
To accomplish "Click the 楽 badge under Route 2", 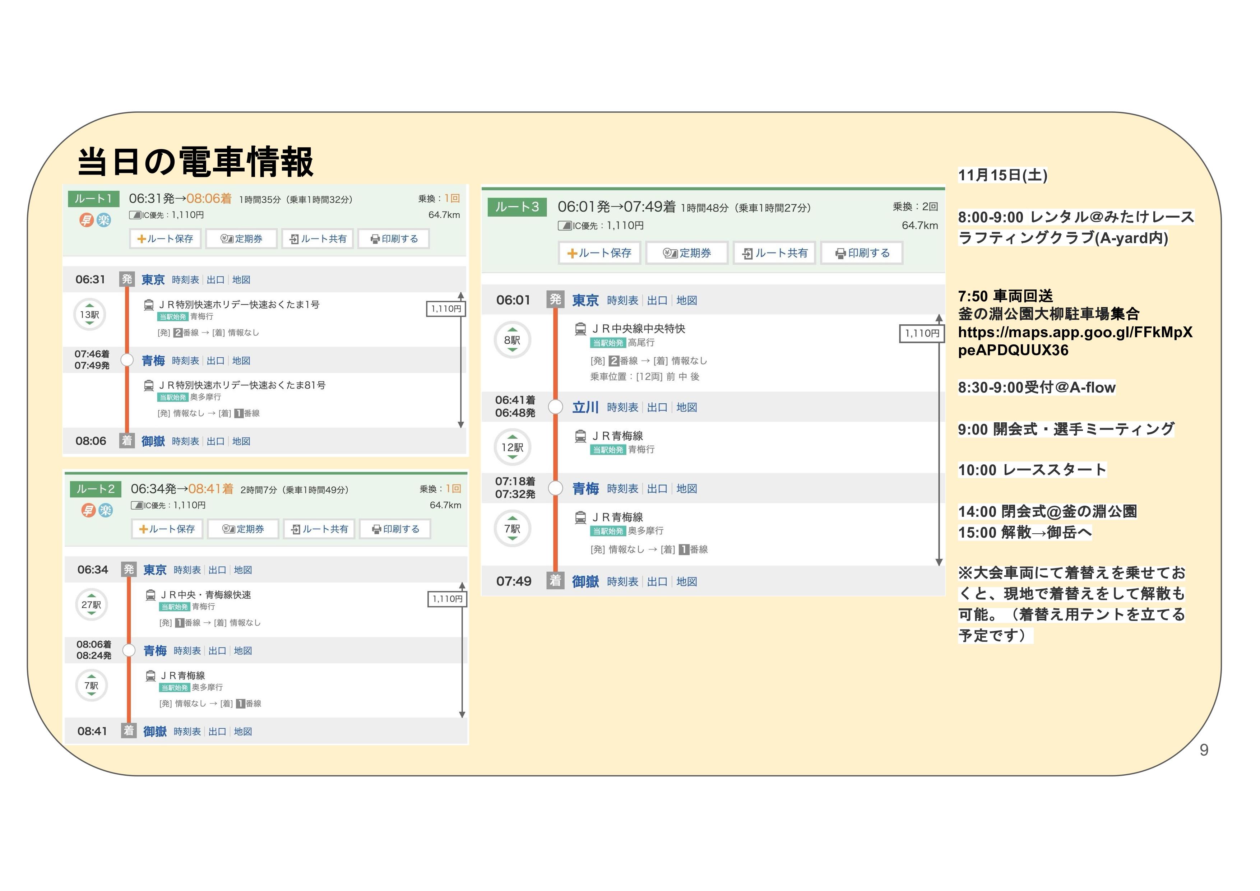I will click(x=105, y=510).
